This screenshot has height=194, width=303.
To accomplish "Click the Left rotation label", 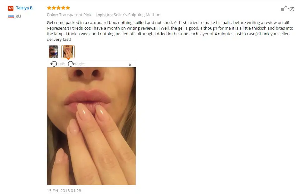I will (61, 64).
